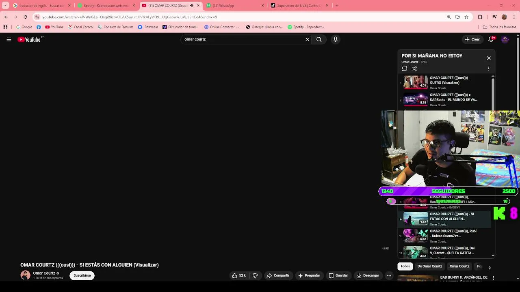Toggle playlist loop
Image resolution: width=520 pixels, height=292 pixels.
point(404,69)
